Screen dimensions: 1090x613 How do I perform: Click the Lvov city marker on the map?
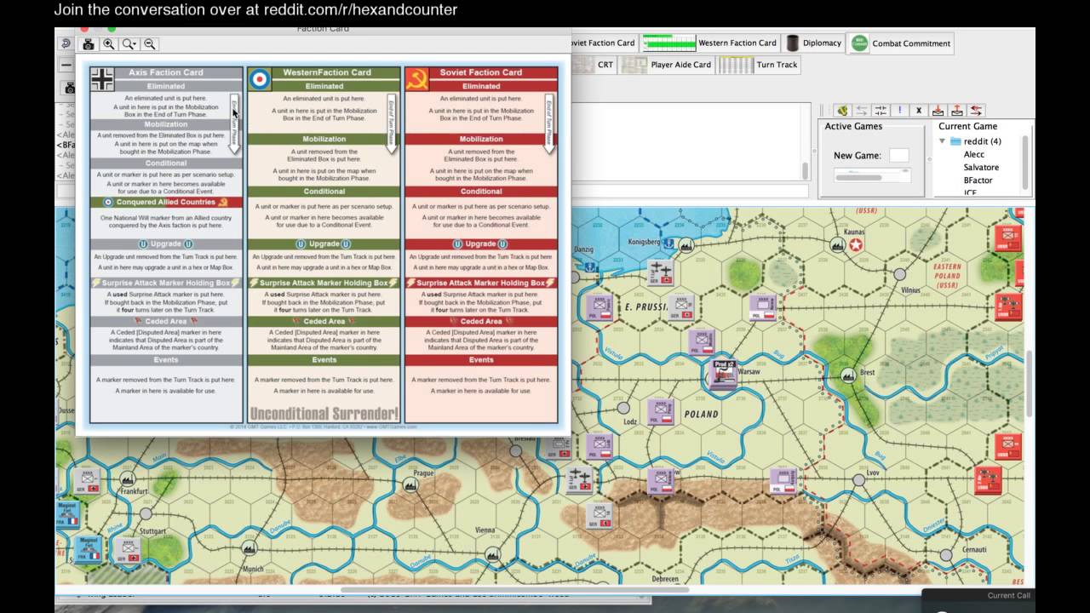pyautogui.click(x=858, y=480)
